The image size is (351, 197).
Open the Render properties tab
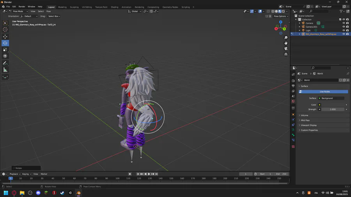point(293,81)
